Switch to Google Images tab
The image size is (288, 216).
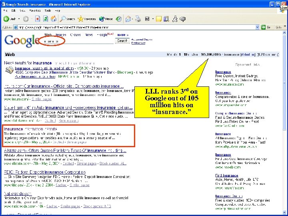pos(61,35)
